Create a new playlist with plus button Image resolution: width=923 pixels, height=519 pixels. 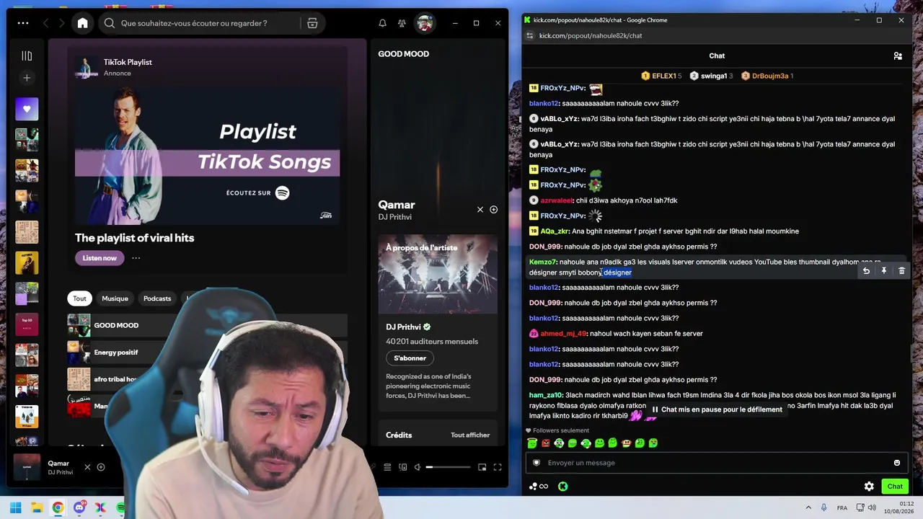coord(27,78)
